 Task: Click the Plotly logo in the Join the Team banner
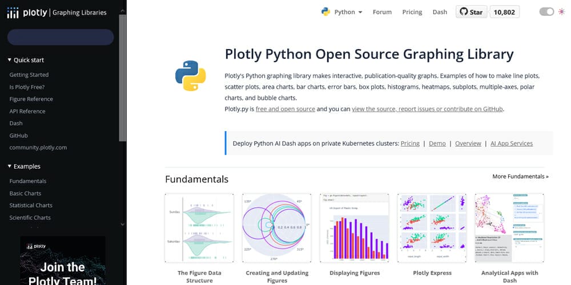(36, 246)
